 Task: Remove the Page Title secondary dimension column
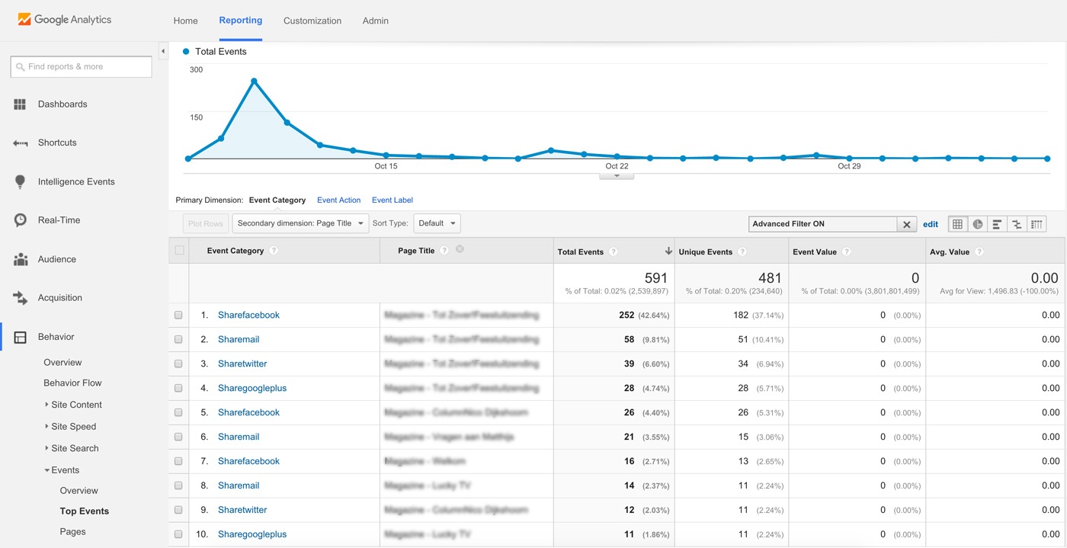click(460, 249)
